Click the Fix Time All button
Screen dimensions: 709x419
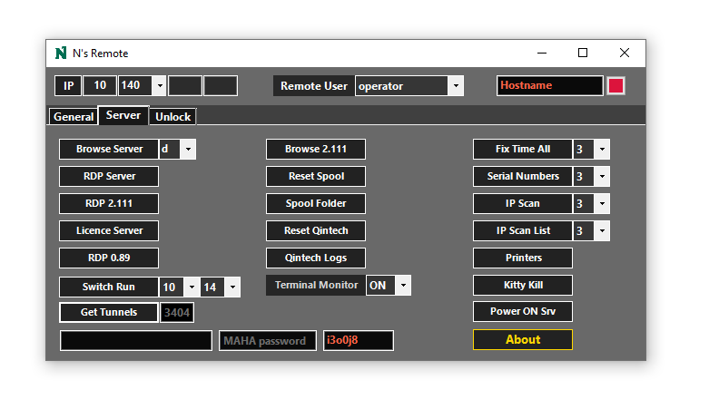pyautogui.click(x=523, y=149)
